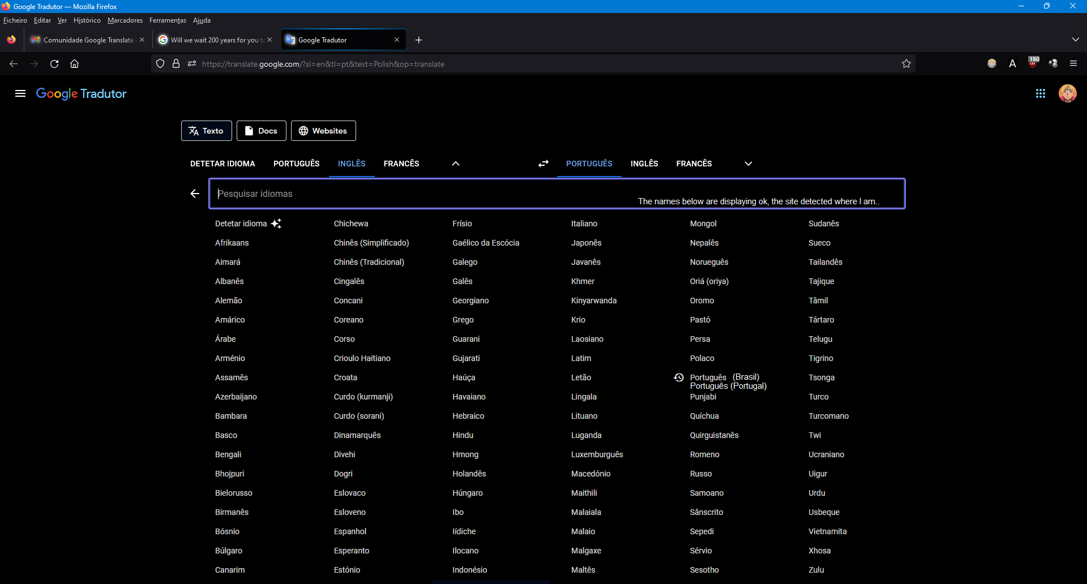
Task: Select Ucraniano from the list
Action: [x=827, y=454]
